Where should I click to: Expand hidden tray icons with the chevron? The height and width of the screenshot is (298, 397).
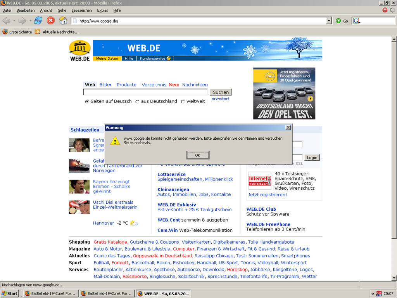tap(373, 293)
